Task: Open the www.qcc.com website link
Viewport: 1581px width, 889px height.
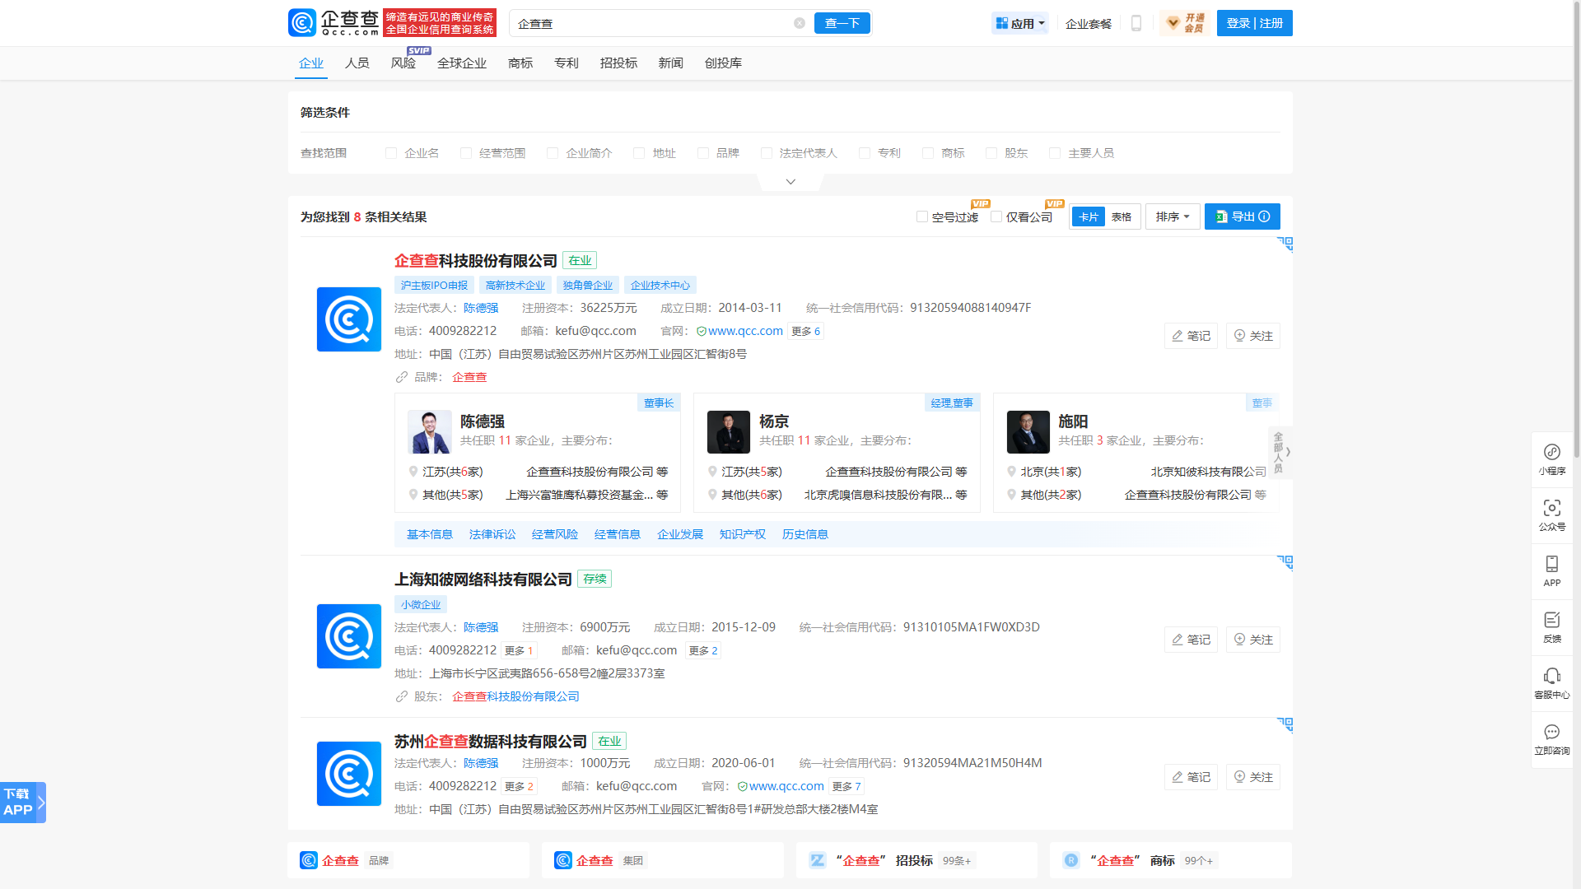Action: coord(745,331)
